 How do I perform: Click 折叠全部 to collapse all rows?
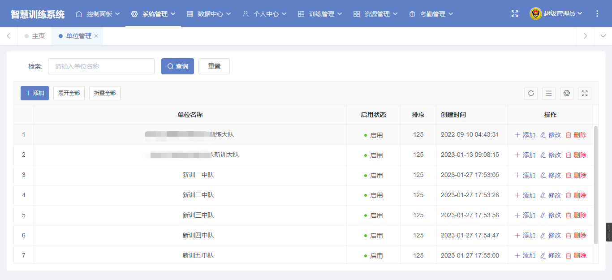[105, 93]
